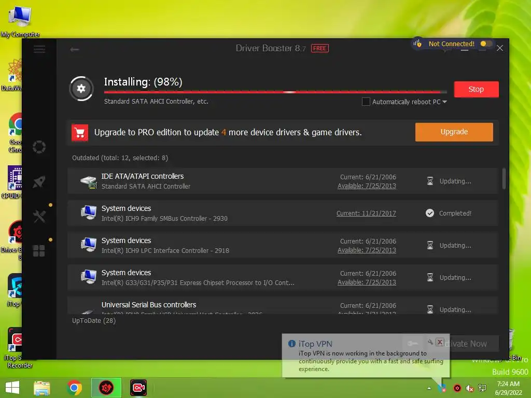Screen dimensions: 531x398
Task: Open Available: 7/25/2013 link for LPC Interface
Action: pyautogui.click(x=367, y=250)
